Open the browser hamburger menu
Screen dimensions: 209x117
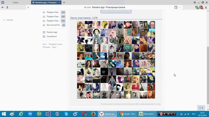pyautogui.click(x=195, y=2)
